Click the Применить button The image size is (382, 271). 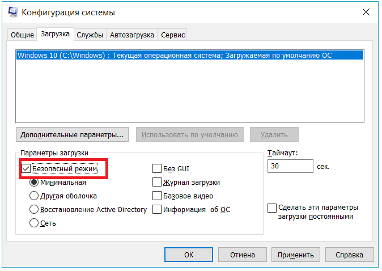coord(296,255)
